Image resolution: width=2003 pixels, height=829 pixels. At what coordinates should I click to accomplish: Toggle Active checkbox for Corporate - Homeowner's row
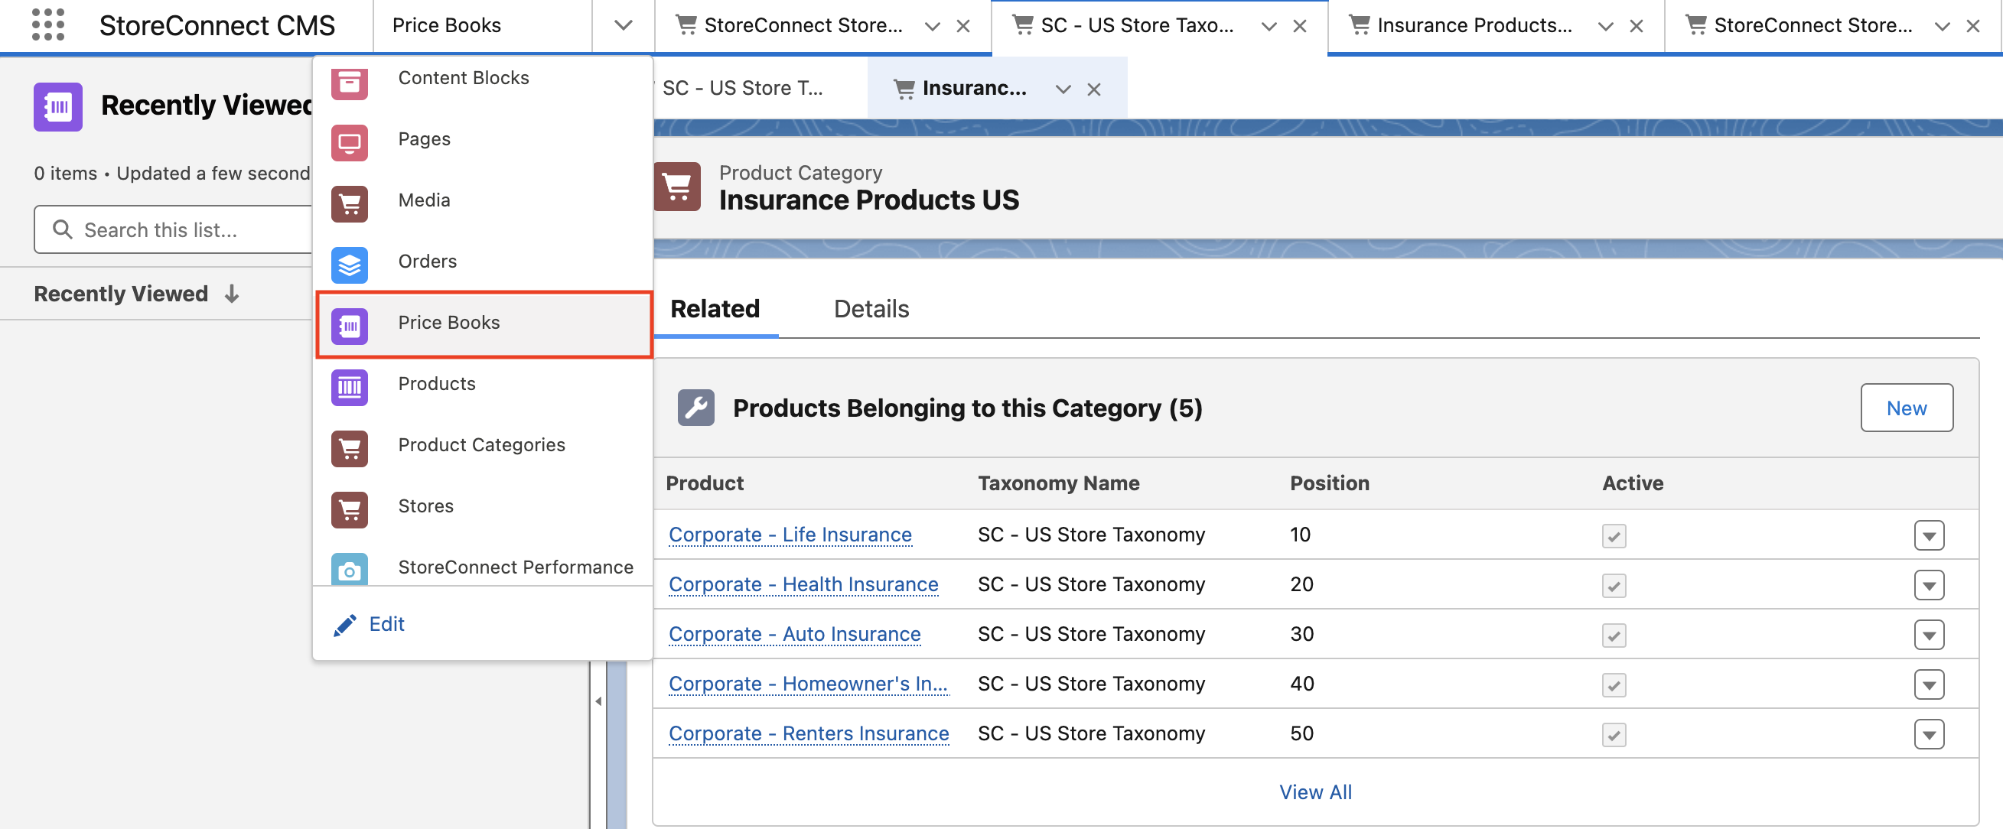click(1614, 684)
